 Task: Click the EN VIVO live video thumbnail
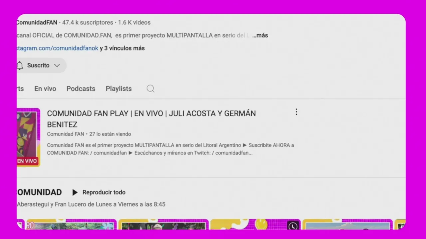coord(28,137)
